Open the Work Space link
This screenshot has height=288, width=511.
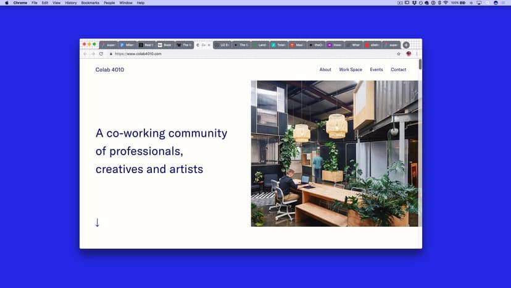[351, 70]
